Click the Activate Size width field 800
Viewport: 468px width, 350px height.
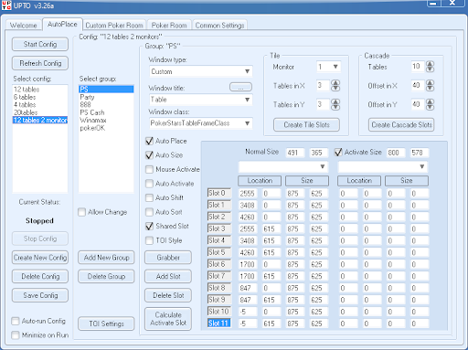396,153
